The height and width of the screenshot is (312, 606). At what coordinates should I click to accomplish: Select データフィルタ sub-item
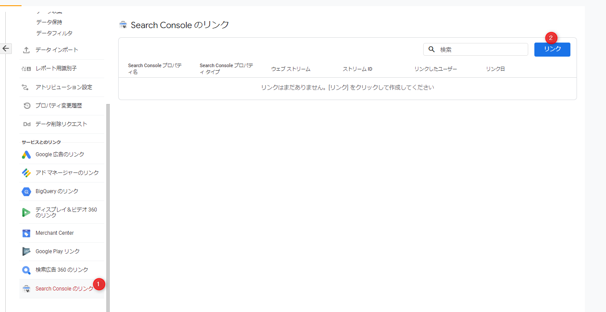click(54, 33)
